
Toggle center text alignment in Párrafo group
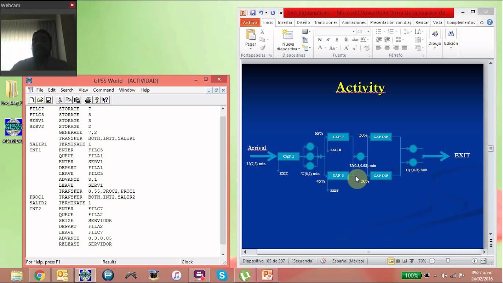pyautogui.click(x=387, y=48)
